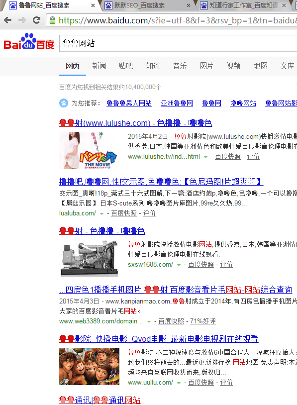
Task: Close the 知道行家工作室_百度知道 tab
Action: click(x=284, y=5)
